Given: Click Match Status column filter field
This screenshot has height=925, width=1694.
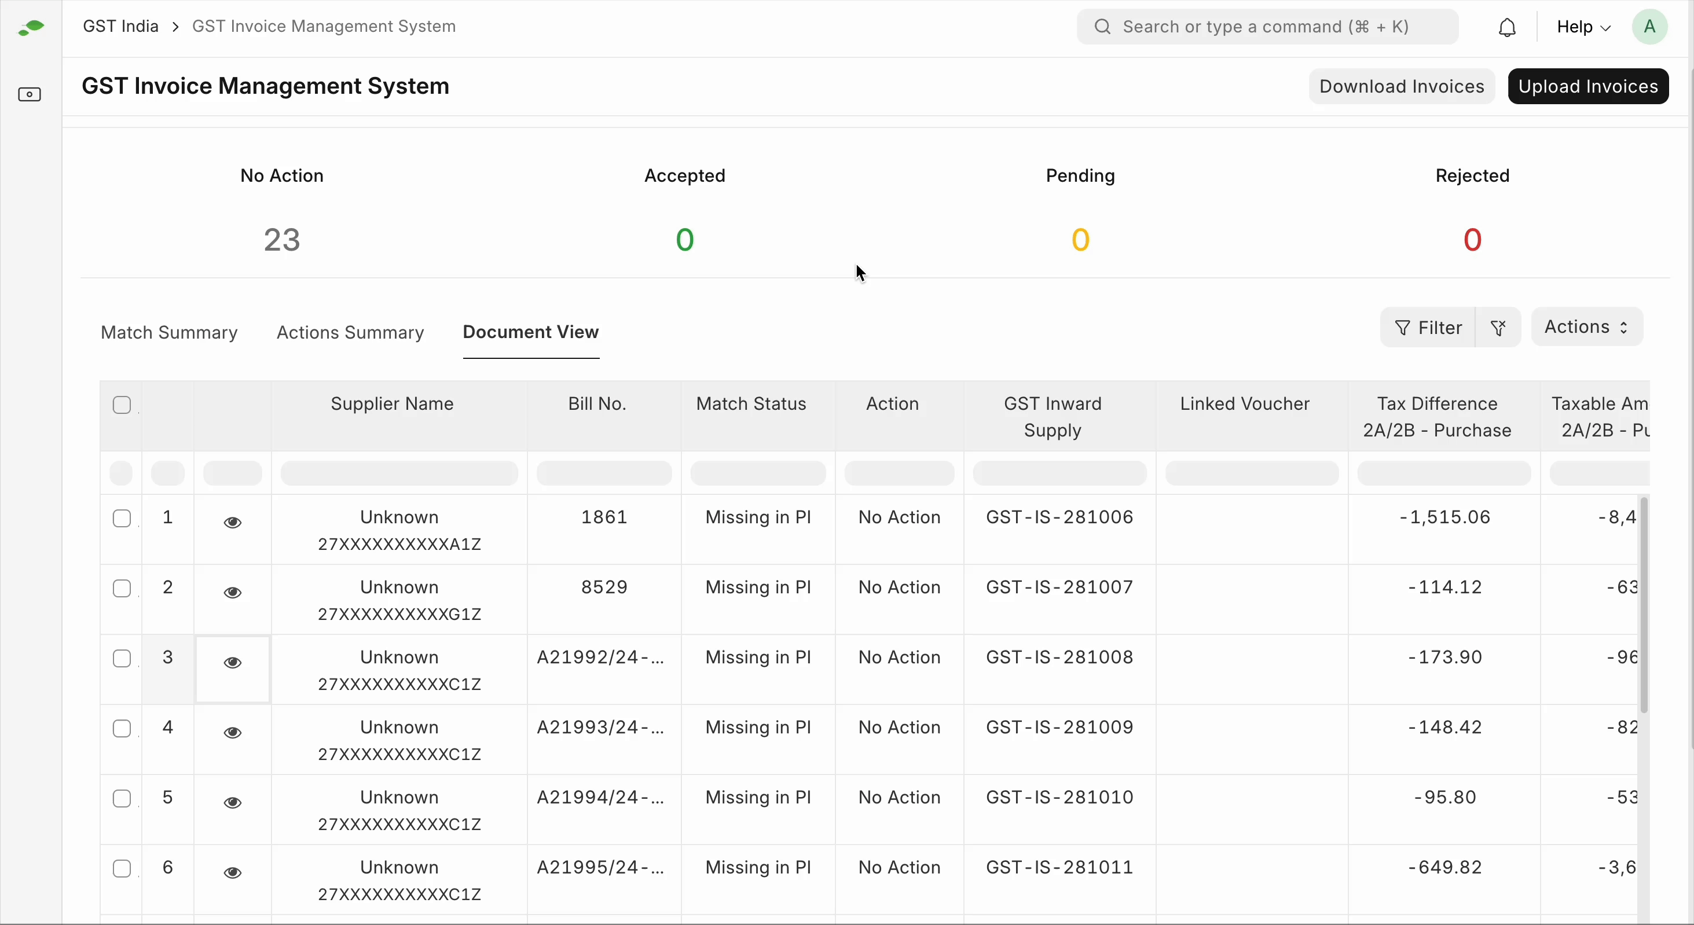Looking at the screenshot, I should click(758, 473).
